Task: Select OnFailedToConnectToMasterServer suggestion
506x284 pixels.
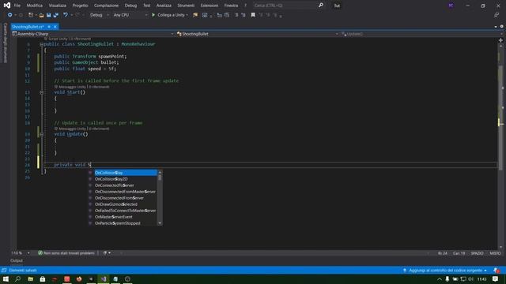Action: point(123,211)
